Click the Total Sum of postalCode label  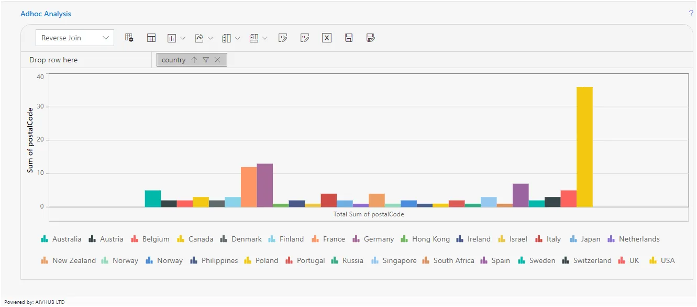click(369, 214)
